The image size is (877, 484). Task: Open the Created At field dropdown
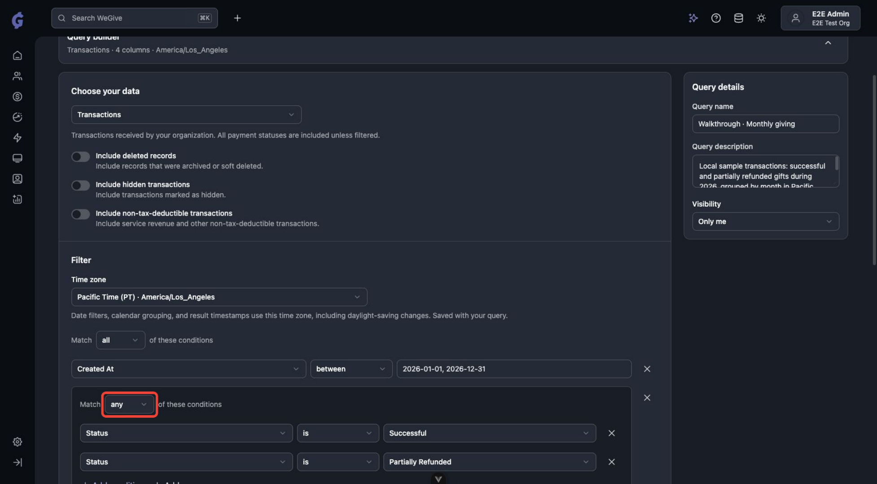(x=188, y=369)
